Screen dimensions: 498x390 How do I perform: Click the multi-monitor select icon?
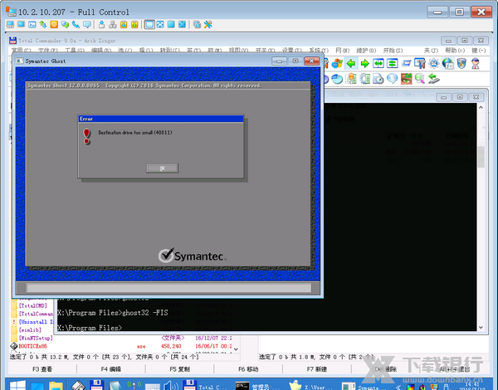pyautogui.click(x=197, y=24)
